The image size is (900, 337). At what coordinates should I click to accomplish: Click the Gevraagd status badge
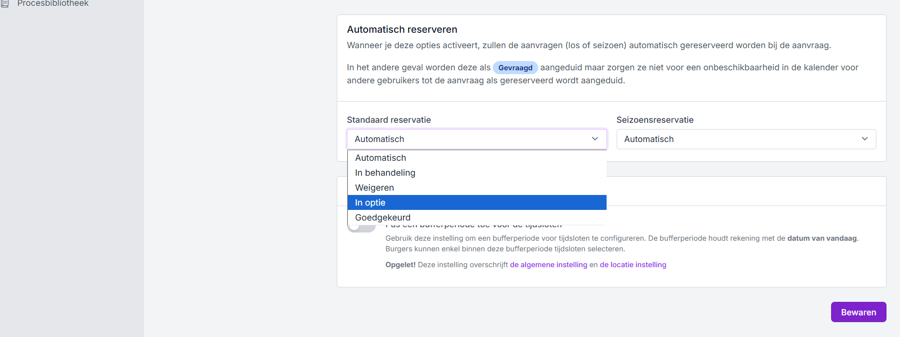pos(515,68)
